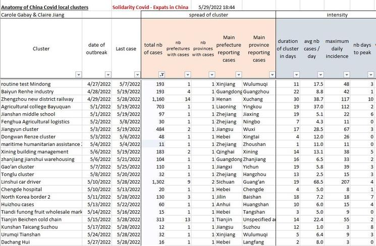Open filter arrow for nb prefectures with cases
Image resolution: width=376 pixels, height=246 pixels.
point(186,74)
